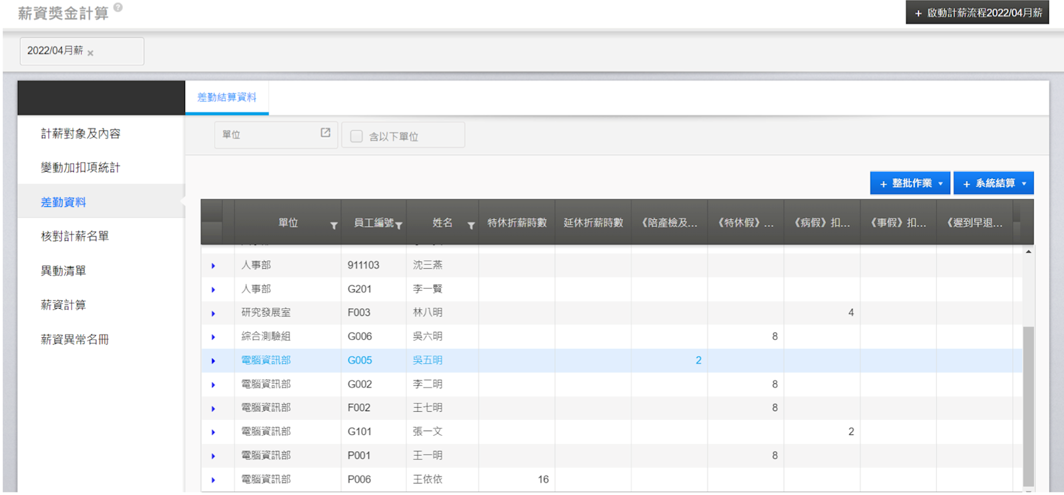Click 啟動計薪流程2022/04月薪 button
Image resolution: width=1064 pixels, height=495 pixels.
pyautogui.click(x=977, y=13)
